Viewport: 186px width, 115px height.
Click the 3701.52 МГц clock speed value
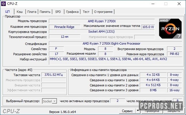point(54,75)
